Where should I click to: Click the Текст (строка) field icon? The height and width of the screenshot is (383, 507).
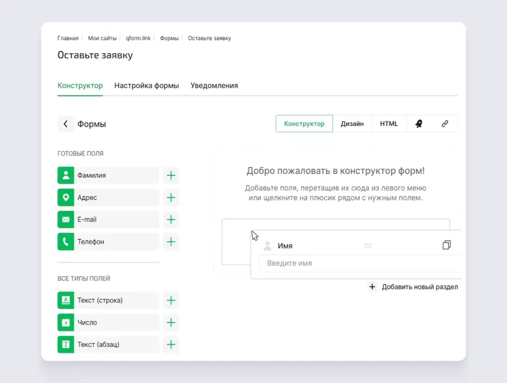tap(66, 300)
